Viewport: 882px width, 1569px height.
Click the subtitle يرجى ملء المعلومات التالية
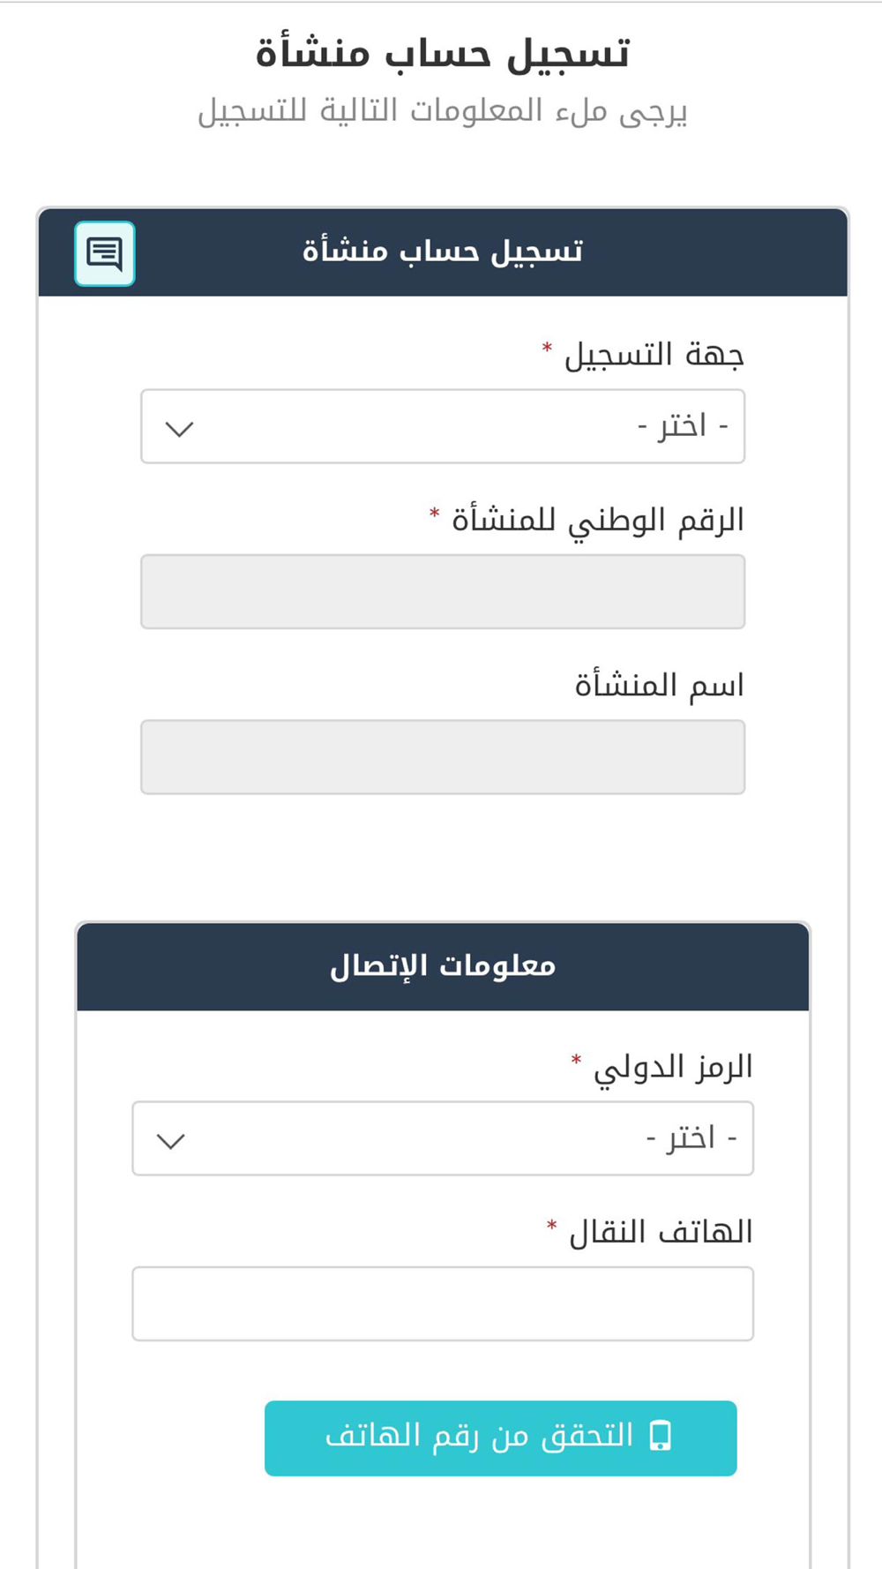click(443, 112)
